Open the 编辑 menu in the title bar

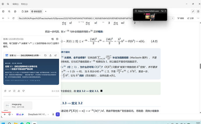16,4
